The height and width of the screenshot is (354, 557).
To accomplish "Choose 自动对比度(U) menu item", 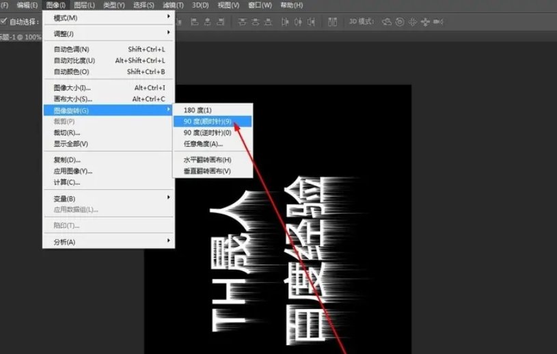I will click(x=109, y=61).
